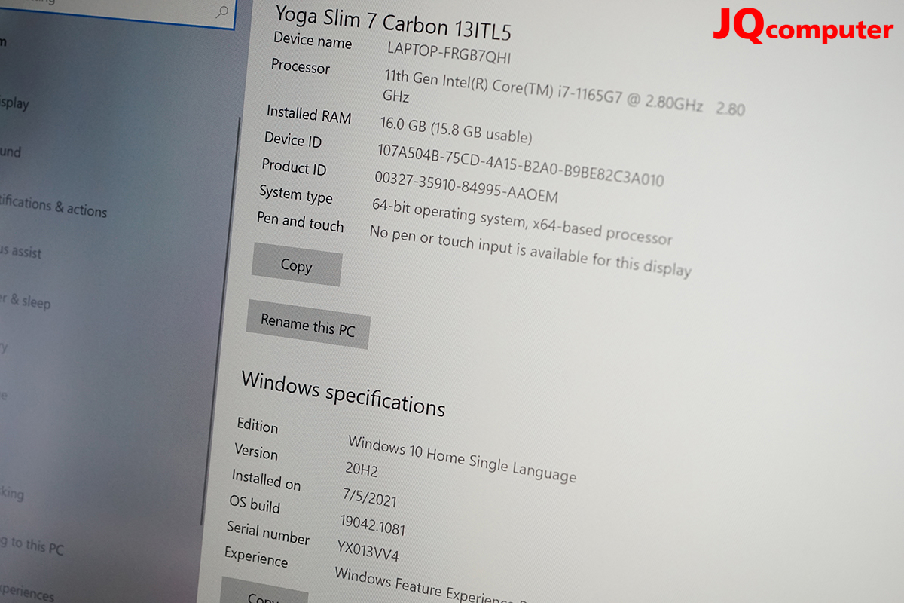The width and height of the screenshot is (904, 603).
Task: Select Device ID value 107A504B-75CD text
Action: 521,167
